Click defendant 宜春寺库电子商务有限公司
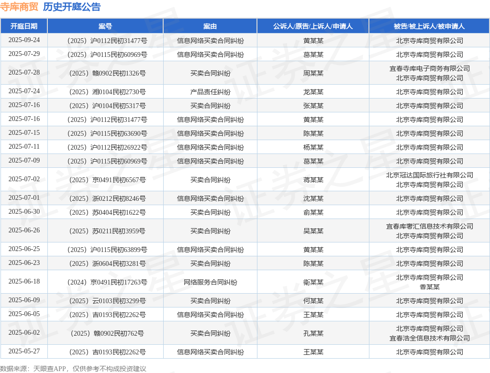This screenshot has width=490, height=373. tap(430, 68)
